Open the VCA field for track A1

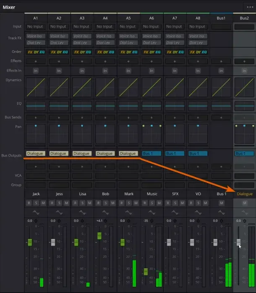pyautogui.click(x=36, y=176)
